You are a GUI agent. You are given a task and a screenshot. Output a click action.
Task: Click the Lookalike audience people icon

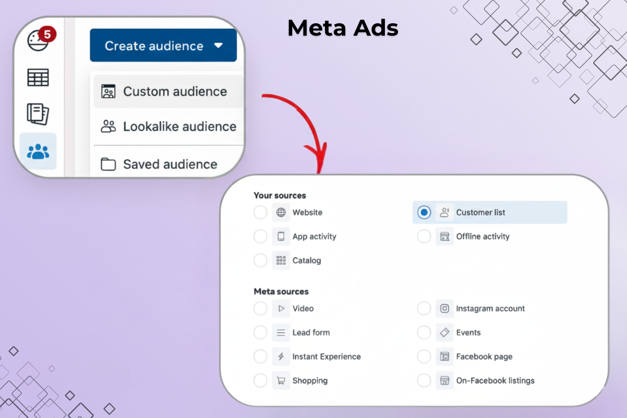coord(108,127)
